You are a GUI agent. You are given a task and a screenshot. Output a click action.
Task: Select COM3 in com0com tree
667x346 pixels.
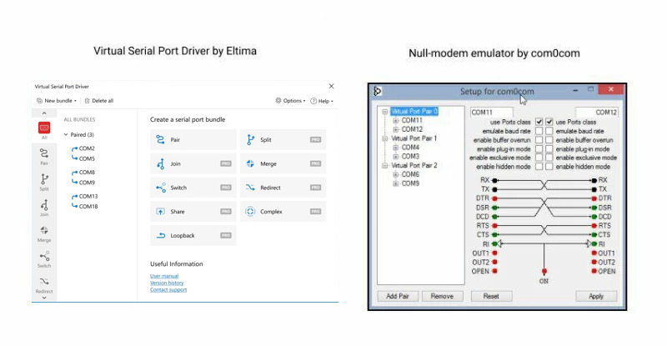(410, 156)
